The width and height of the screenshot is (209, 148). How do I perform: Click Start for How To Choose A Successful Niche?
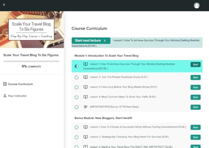tap(195, 127)
